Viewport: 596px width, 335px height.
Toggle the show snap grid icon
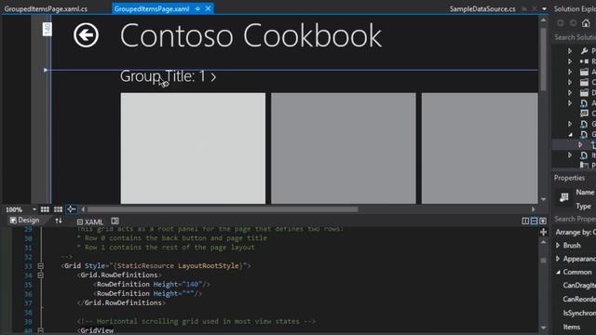(45, 209)
